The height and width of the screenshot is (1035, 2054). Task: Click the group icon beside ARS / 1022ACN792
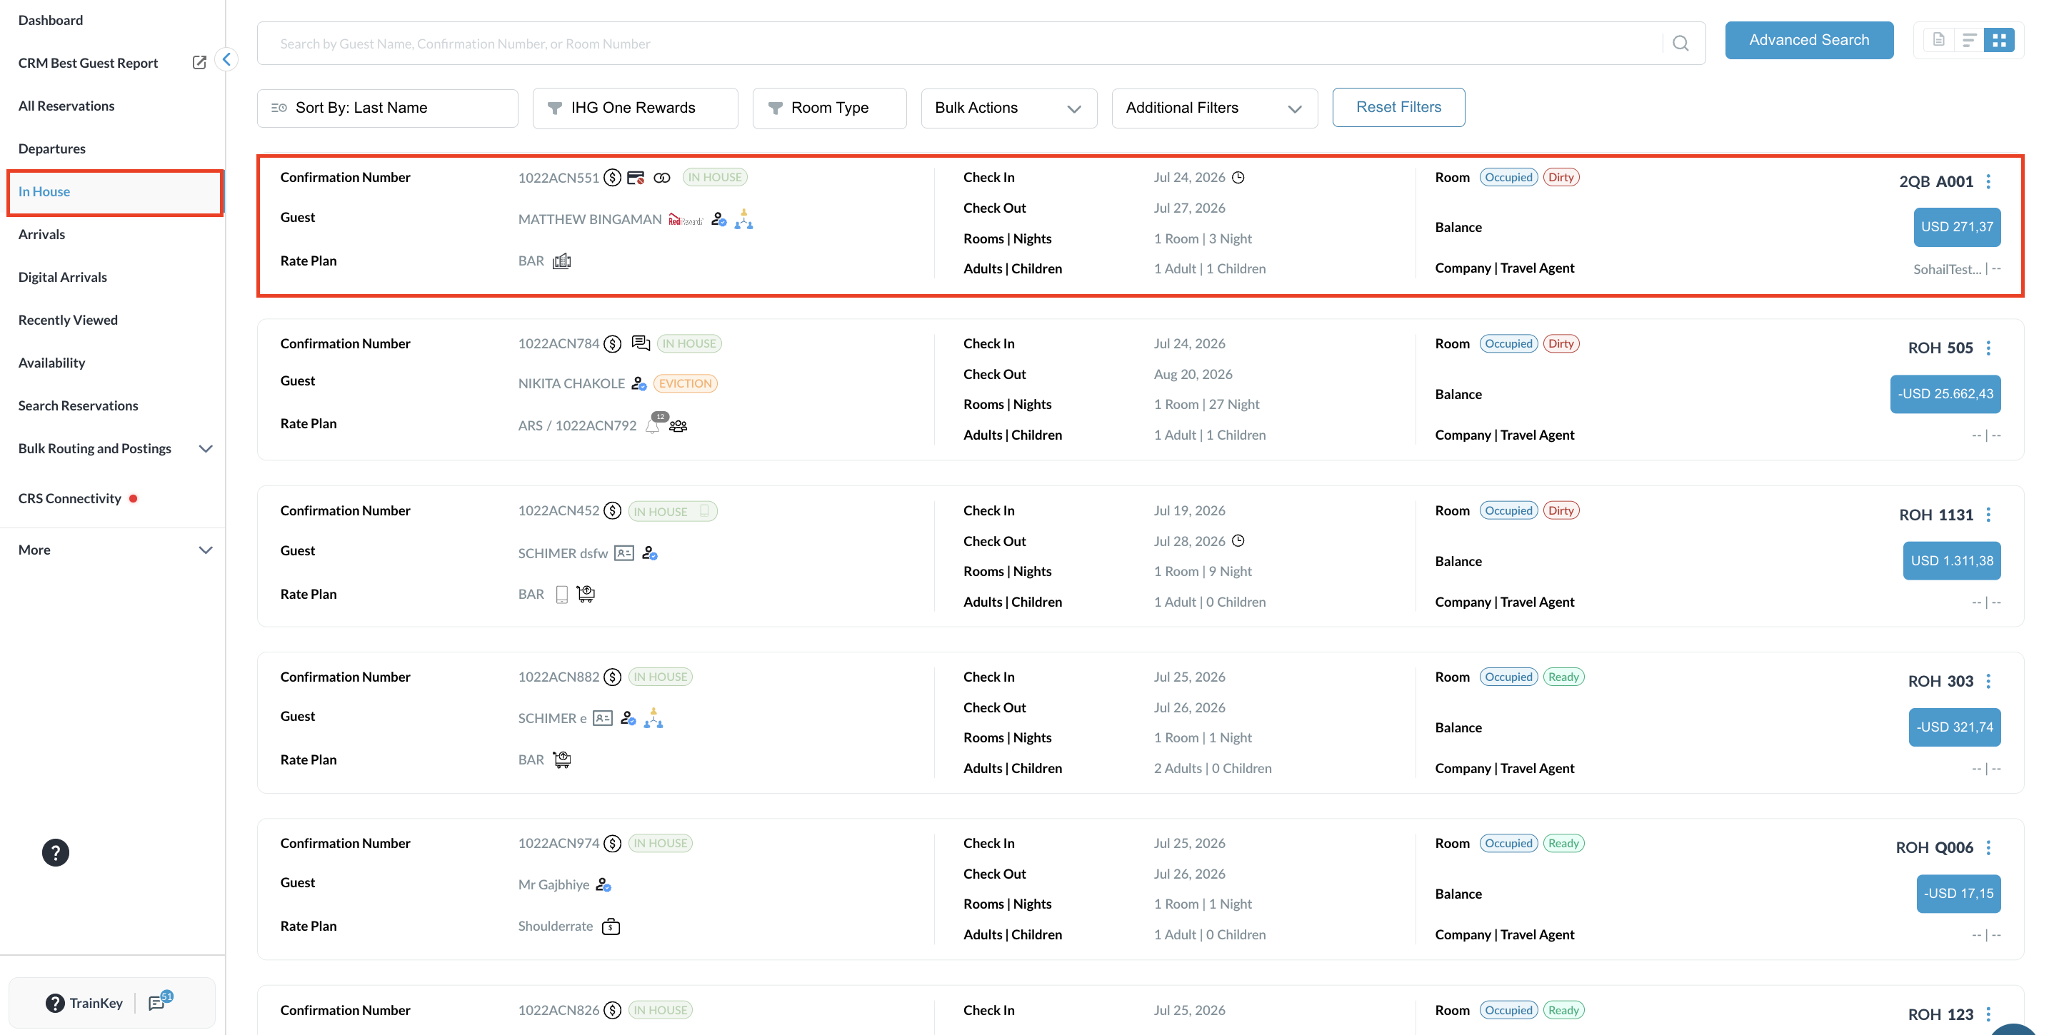coord(678,426)
